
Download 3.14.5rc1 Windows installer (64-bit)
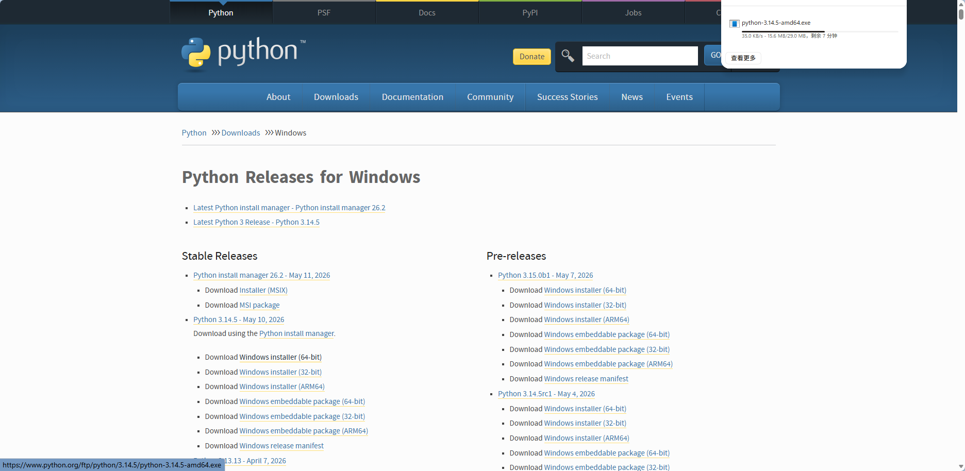585,409
